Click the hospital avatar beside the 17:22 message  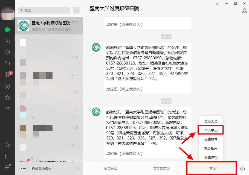pyautogui.click(x=96, y=47)
